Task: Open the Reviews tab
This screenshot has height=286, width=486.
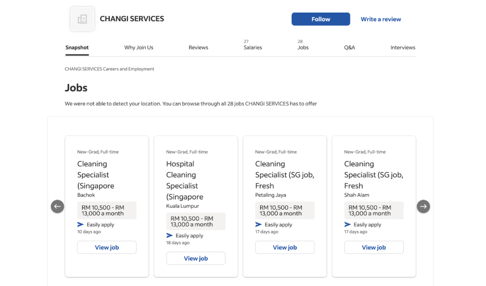Action: click(198, 47)
